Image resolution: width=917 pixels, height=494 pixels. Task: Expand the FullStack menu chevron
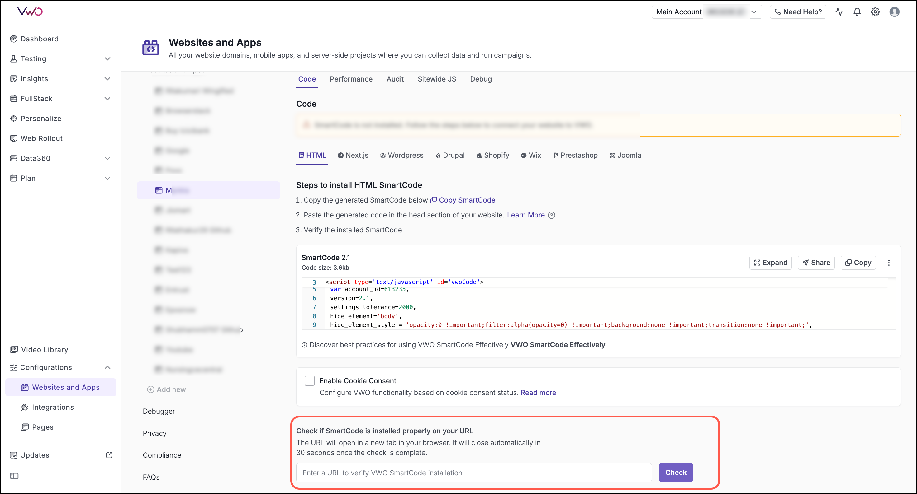(107, 98)
